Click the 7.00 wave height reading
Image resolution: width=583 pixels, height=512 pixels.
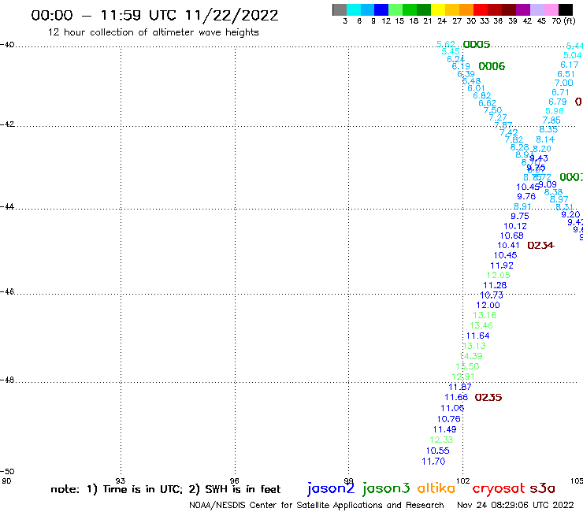coord(563,83)
